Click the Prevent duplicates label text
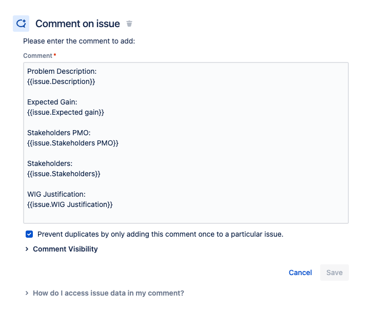The width and height of the screenshot is (373, 313). click(x=160, y=234)
